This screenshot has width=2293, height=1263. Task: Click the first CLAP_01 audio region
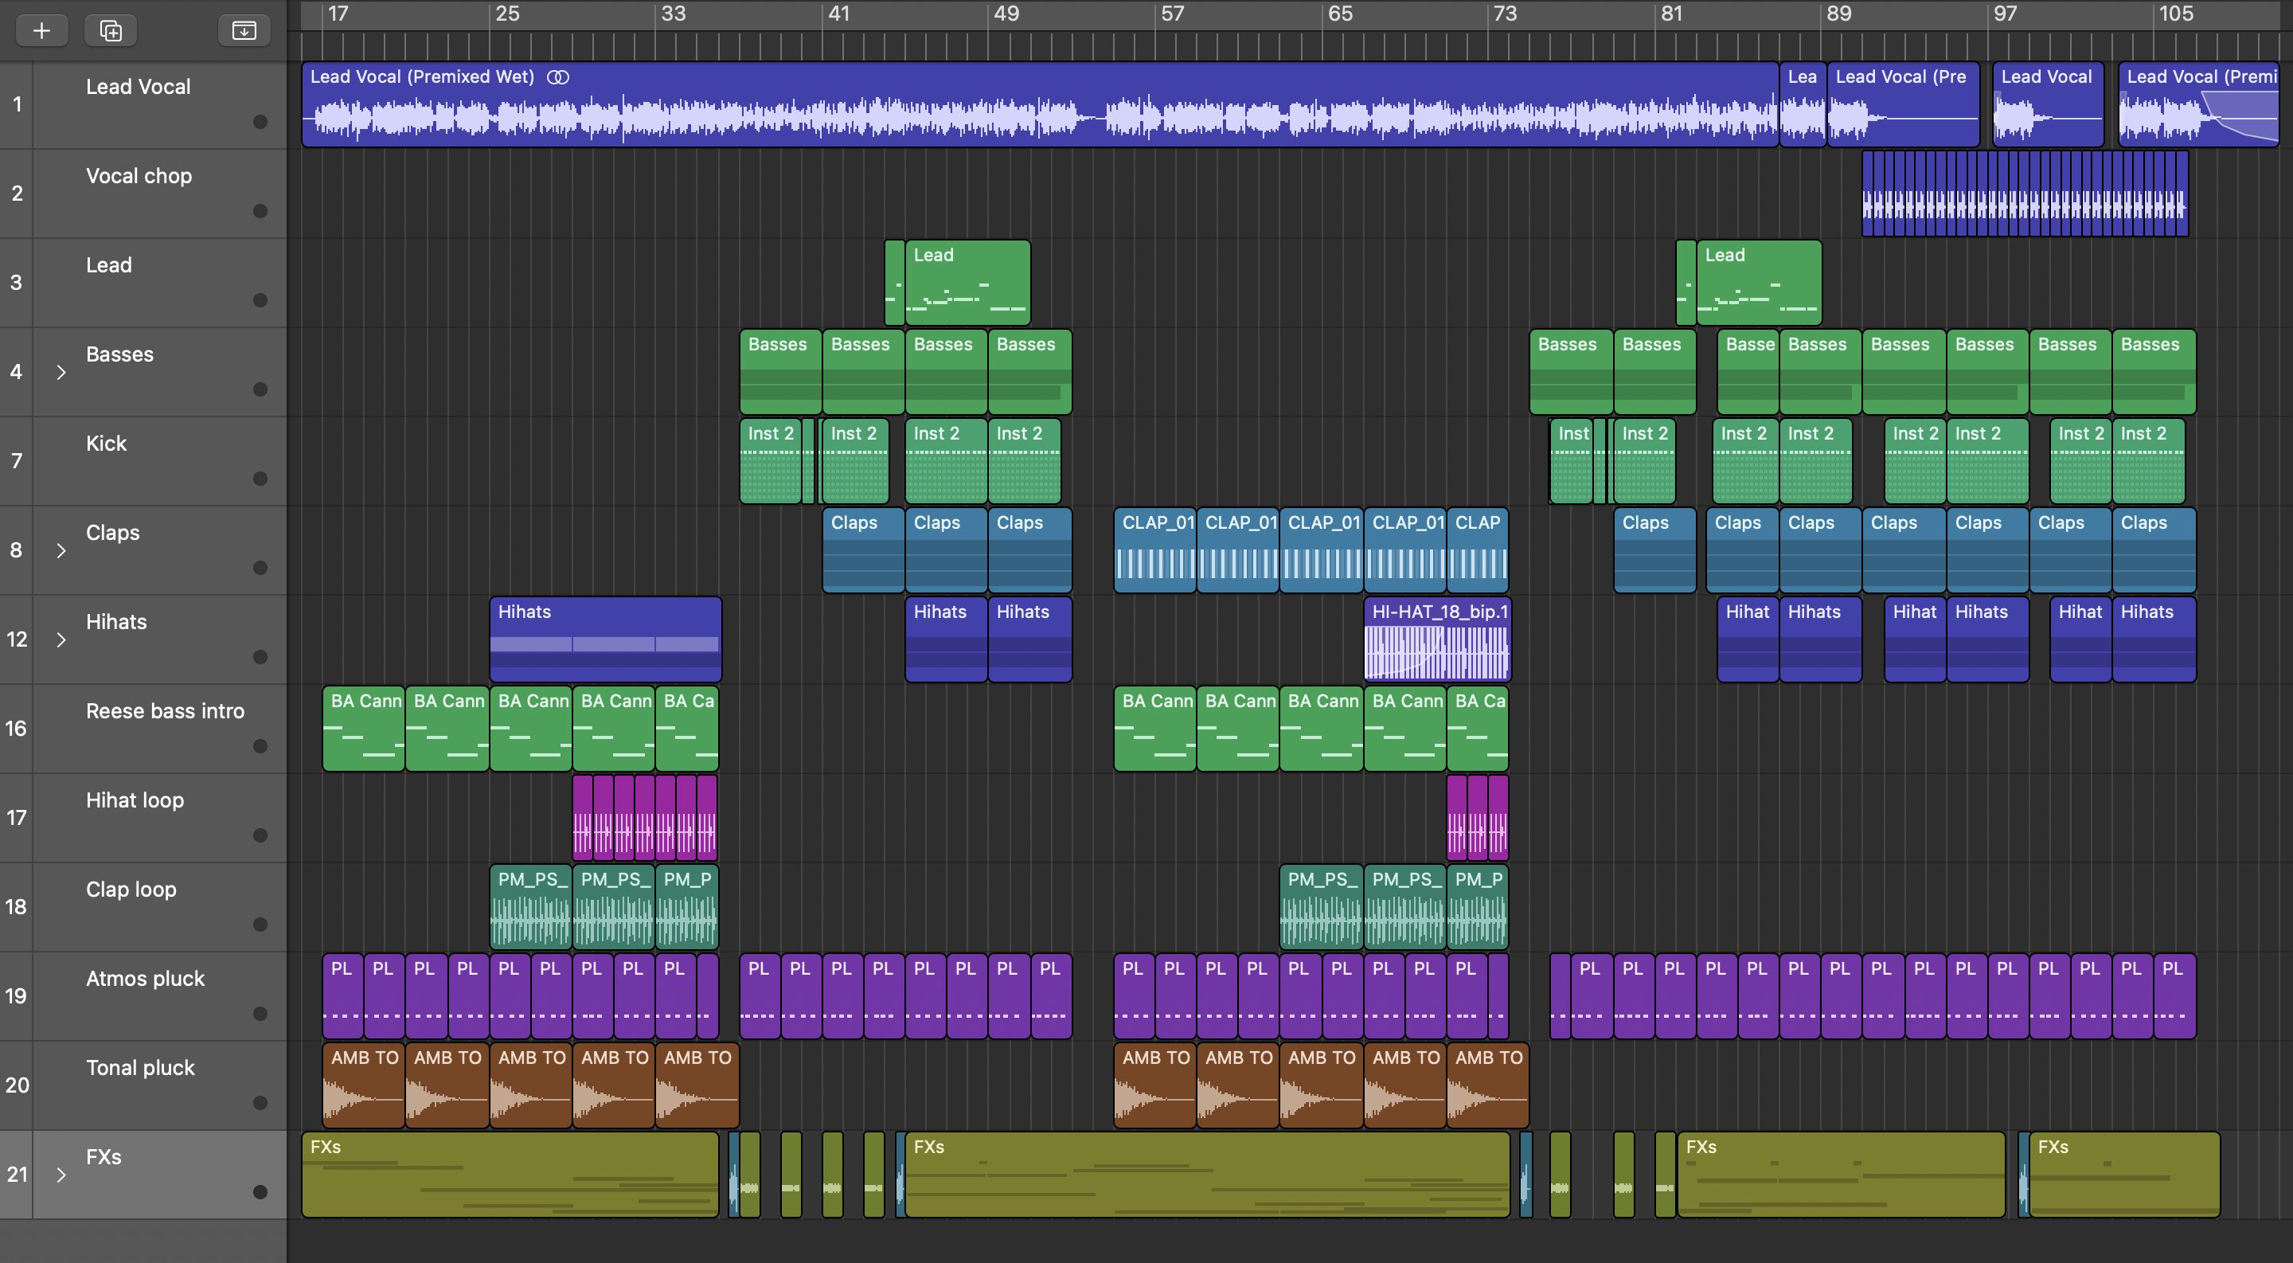coord(1154,550)
